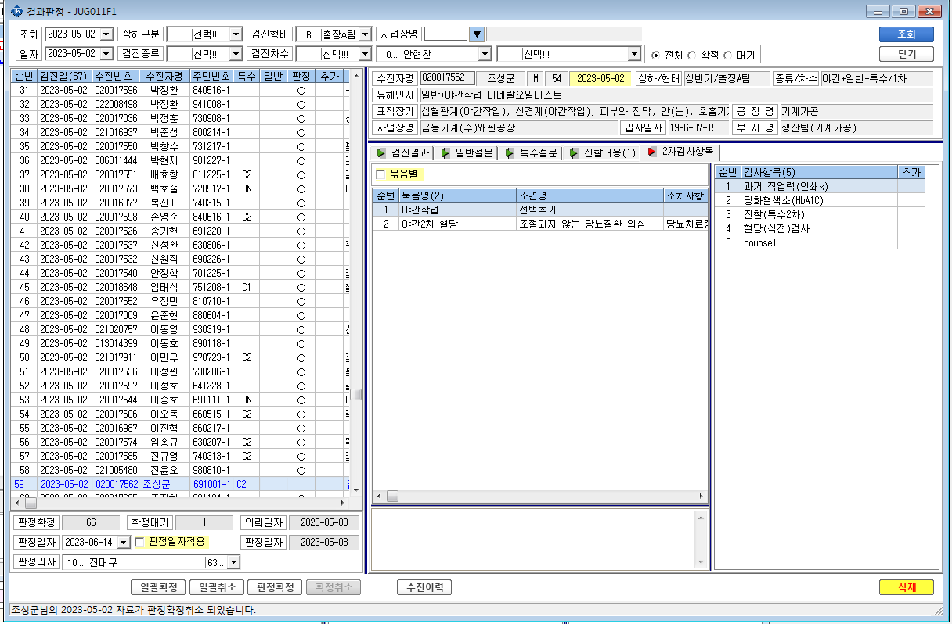Click the patient list vertical scrollbar thumb

tap(355, 395)
